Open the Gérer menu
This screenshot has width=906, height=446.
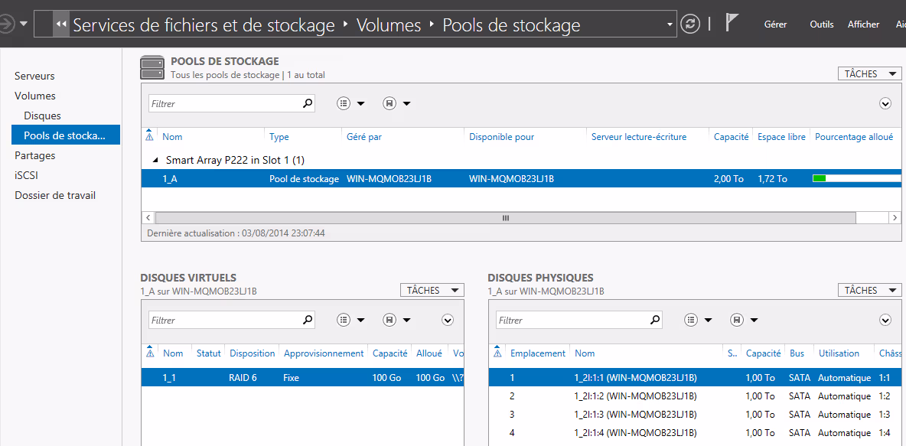775,24
